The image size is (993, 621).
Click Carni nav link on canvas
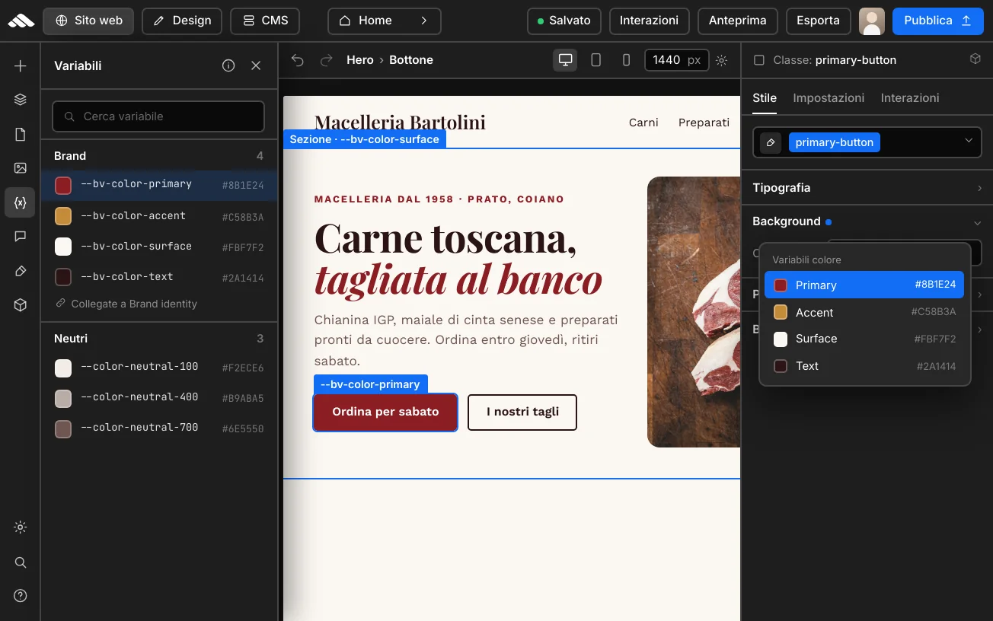point(643,122)
